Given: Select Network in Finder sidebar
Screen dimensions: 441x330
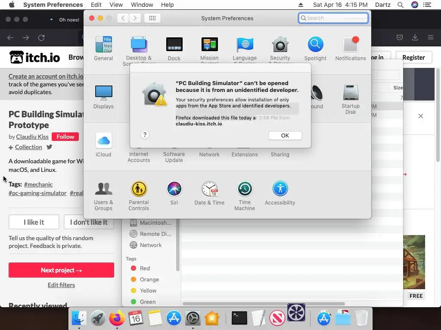Looking at the screenshot, I should [150, 245].
